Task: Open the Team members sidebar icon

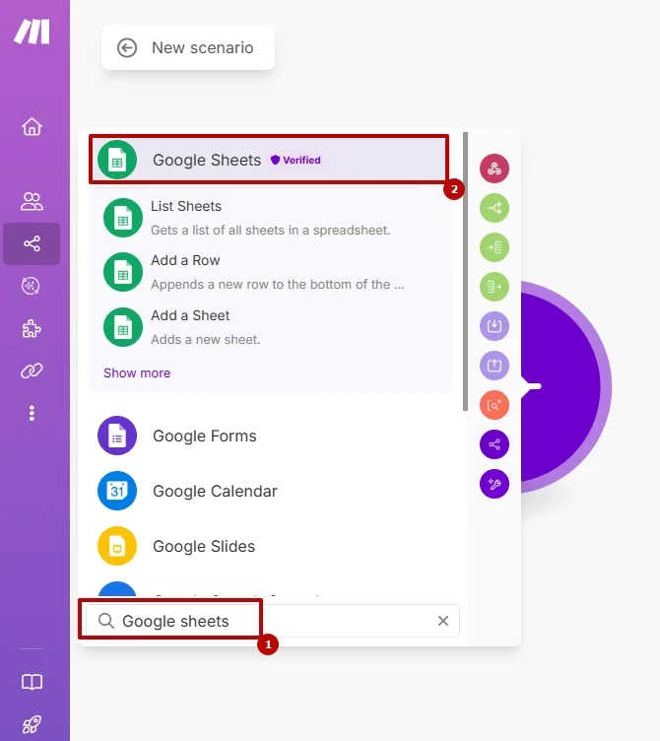Action: tap(32, 201)
